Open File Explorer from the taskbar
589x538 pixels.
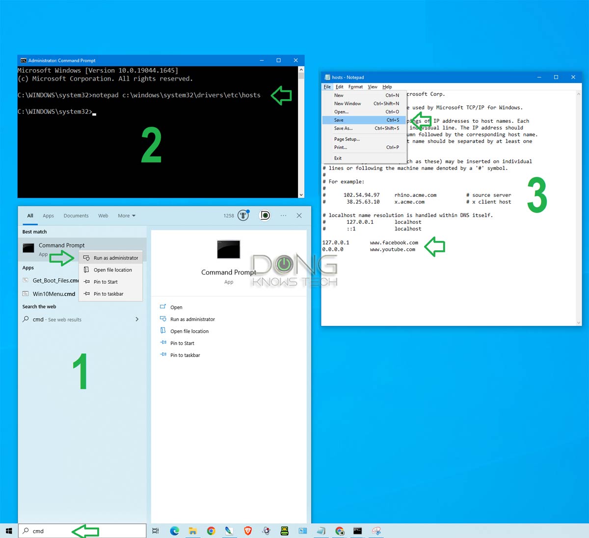[193, 531]
